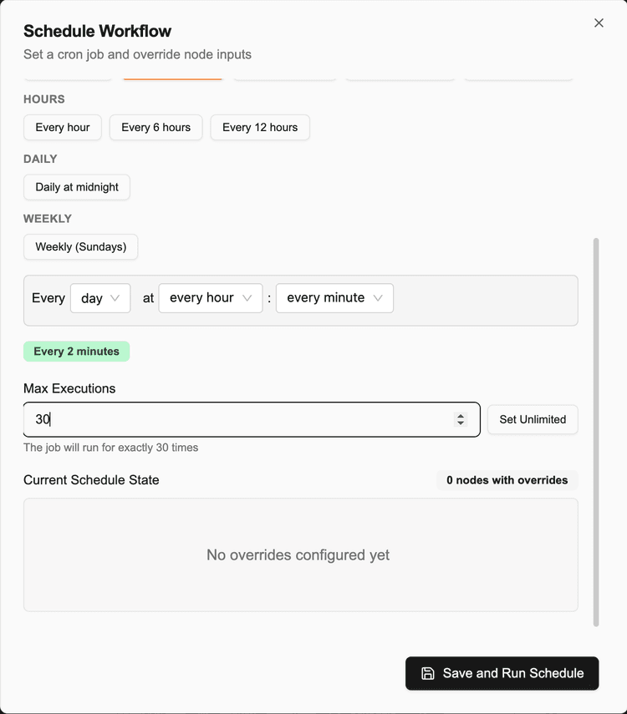Select Daily at midnight schedule
The width and height of the screenshot is (627, 714).
tap(76, 187)
